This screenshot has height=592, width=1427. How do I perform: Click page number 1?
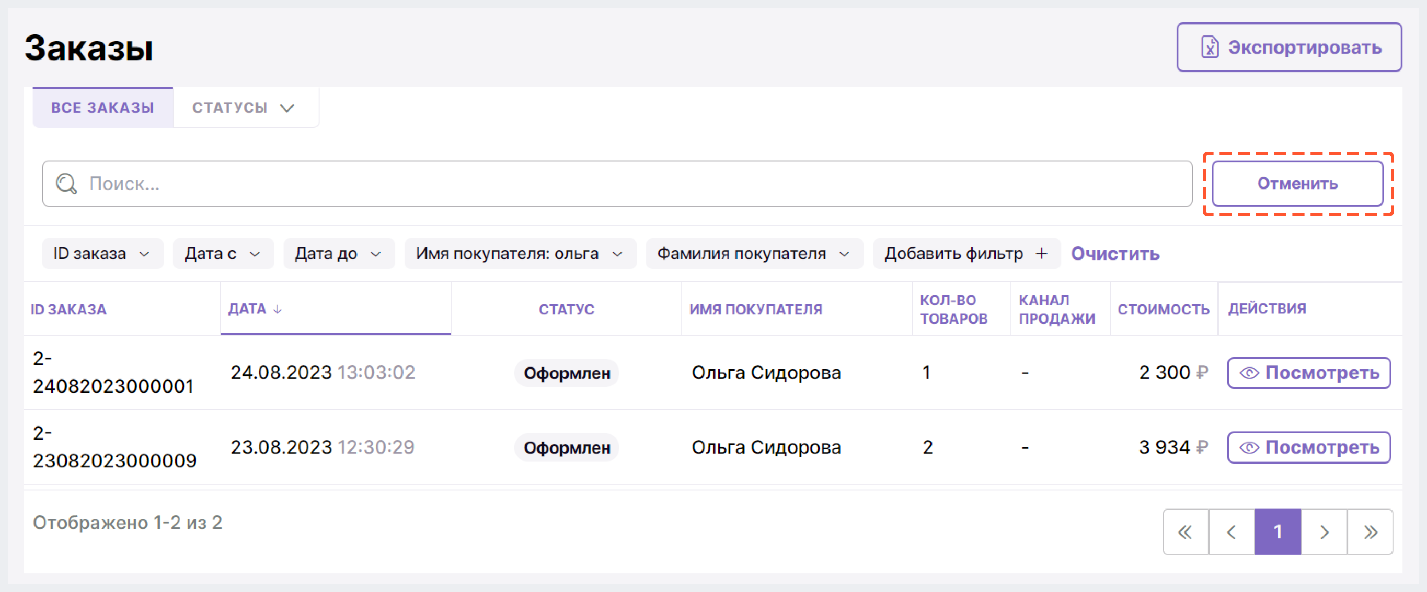pos(1278,531)
